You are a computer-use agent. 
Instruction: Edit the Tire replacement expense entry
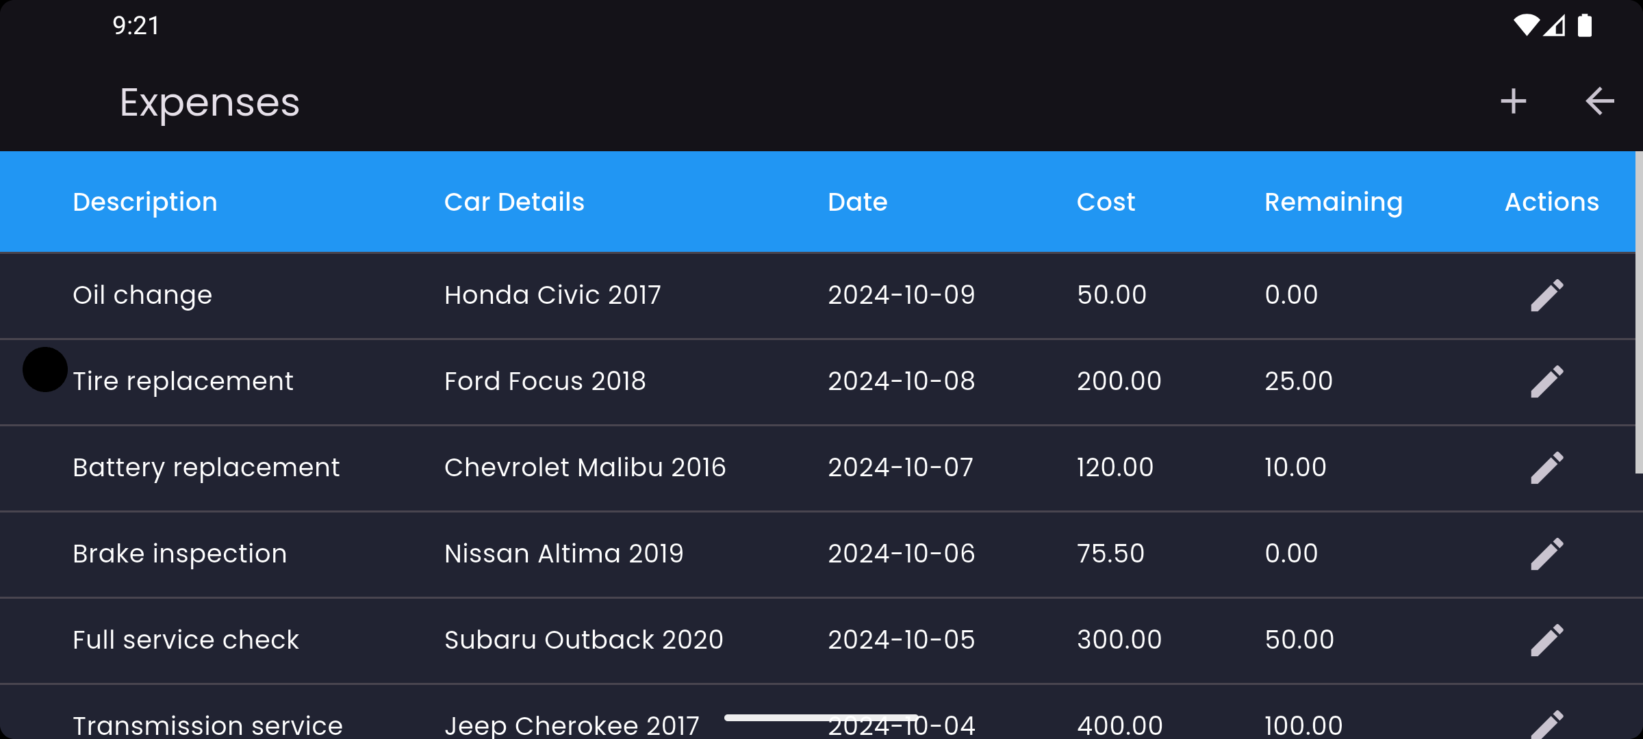1547,380
